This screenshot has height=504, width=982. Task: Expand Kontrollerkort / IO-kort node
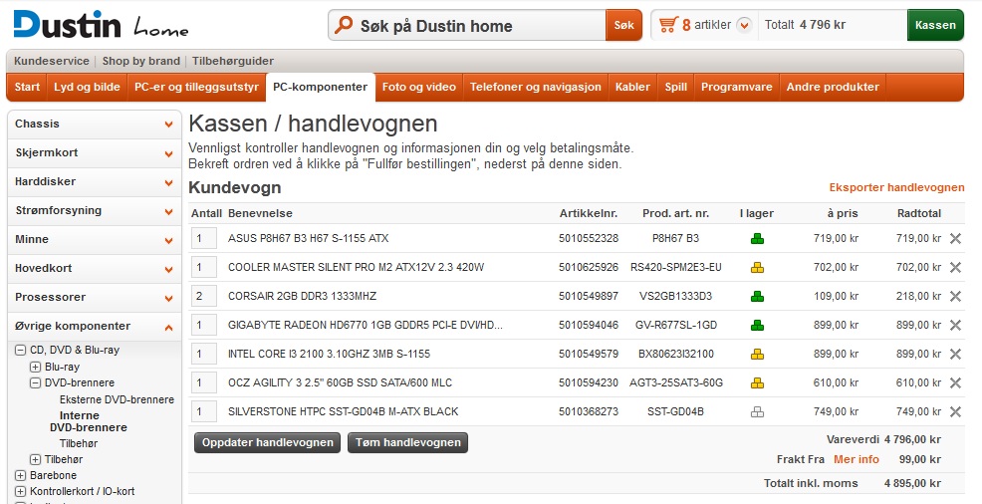point(20,491)
